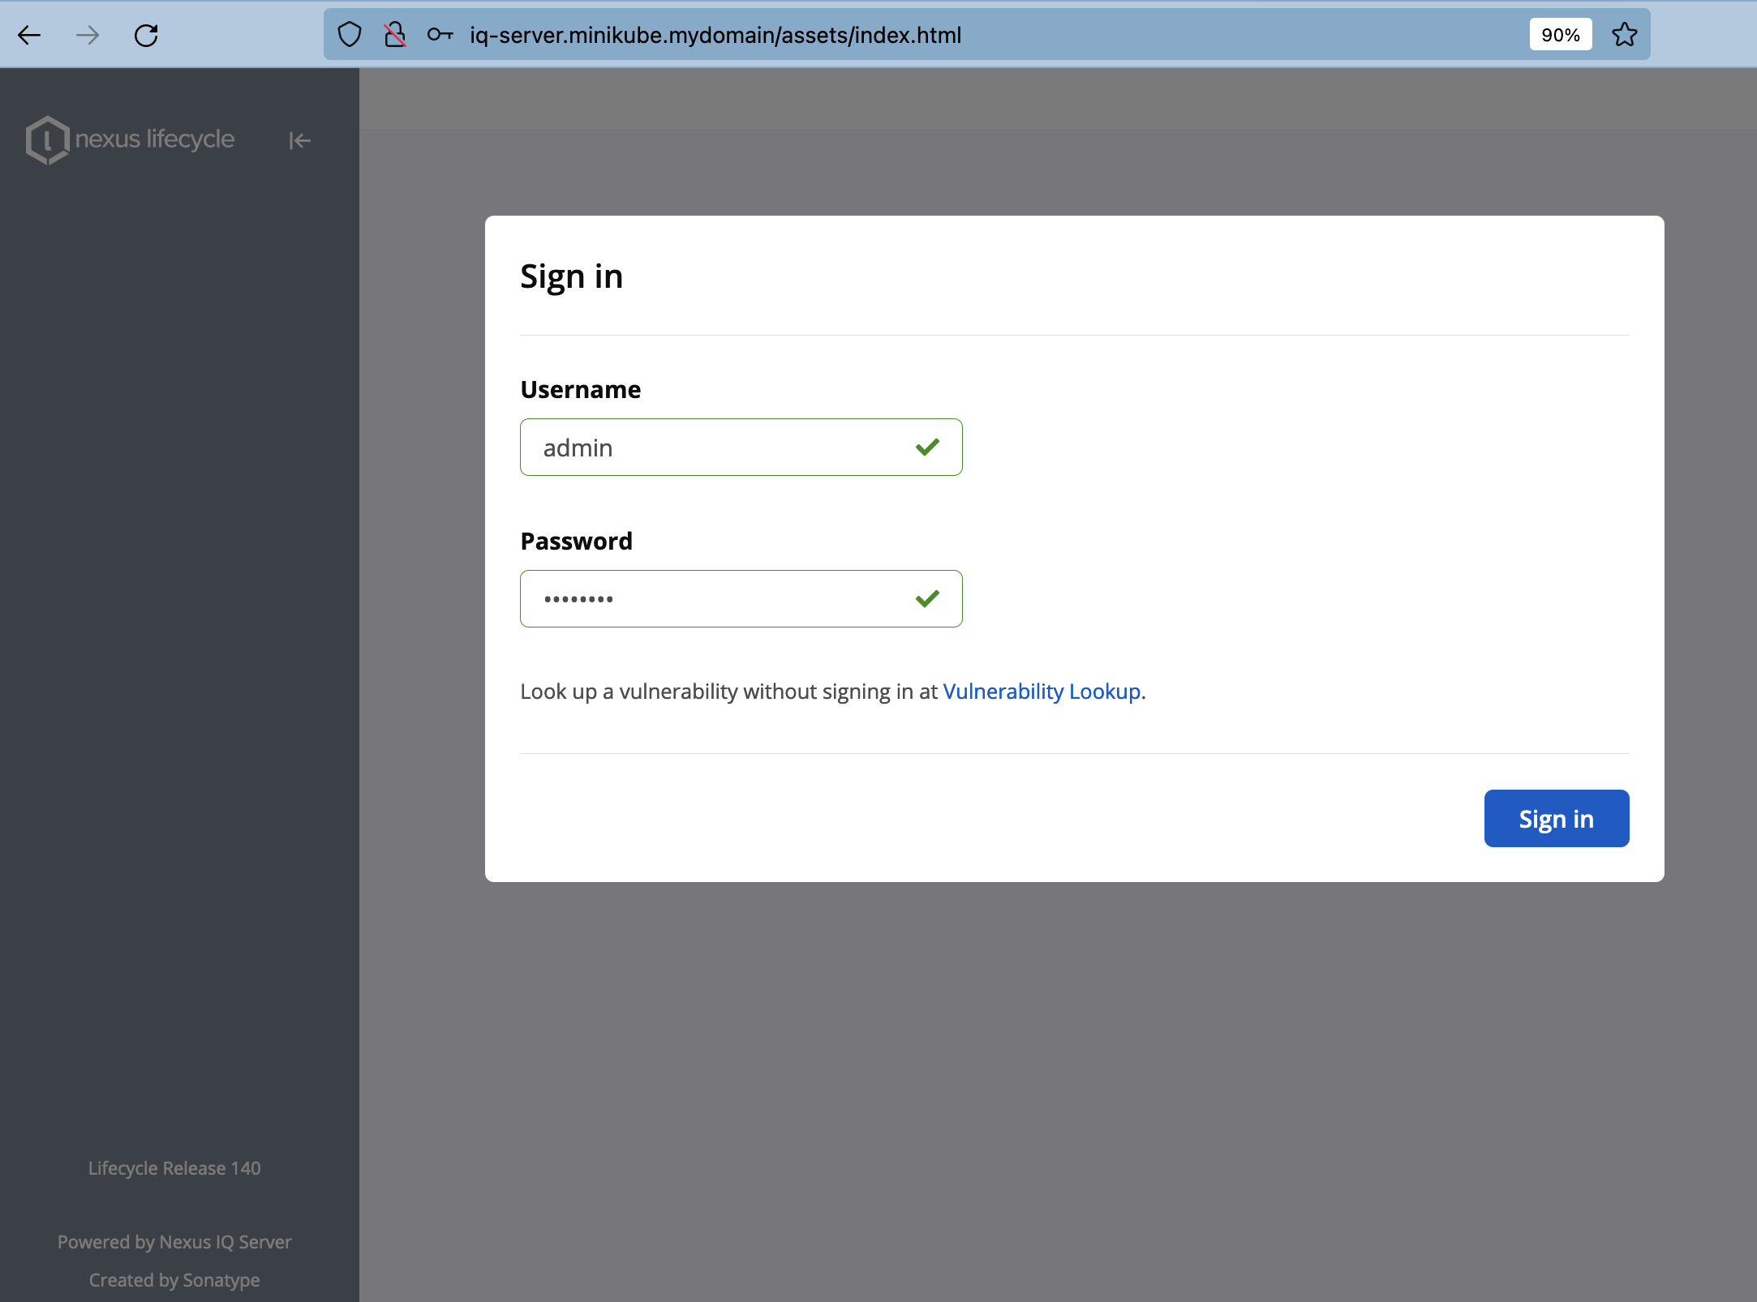Open the Vulnerability Lookup link
Screen dimensions: 1757x1302
1042,692
